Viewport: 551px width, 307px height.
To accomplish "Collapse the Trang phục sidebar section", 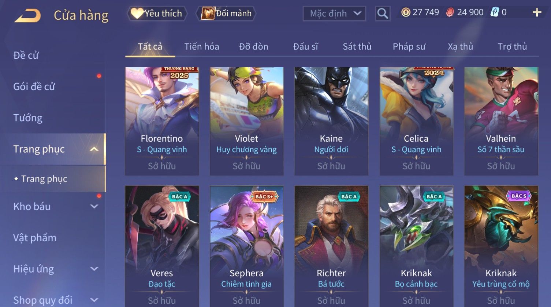I will [94, 149].
